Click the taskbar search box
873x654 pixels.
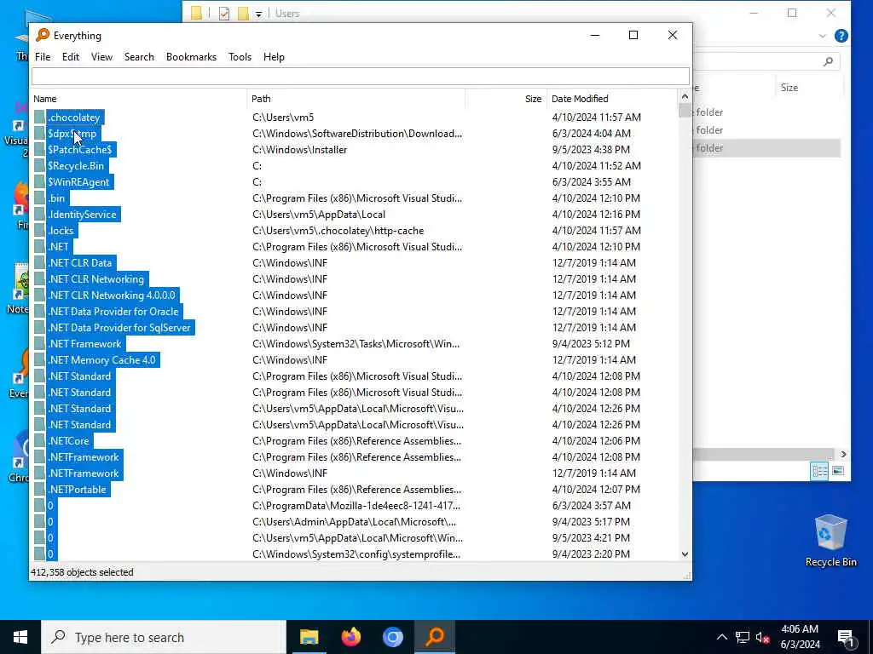tap(164, 637)
